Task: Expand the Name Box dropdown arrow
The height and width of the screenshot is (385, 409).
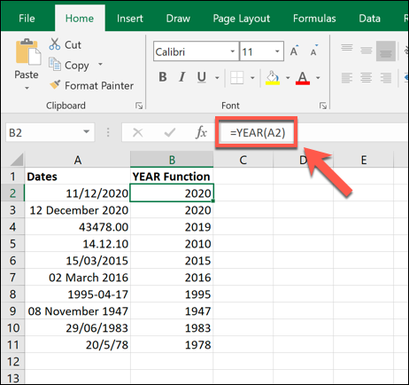Action: pyautogui.click(x=86, y=132)
